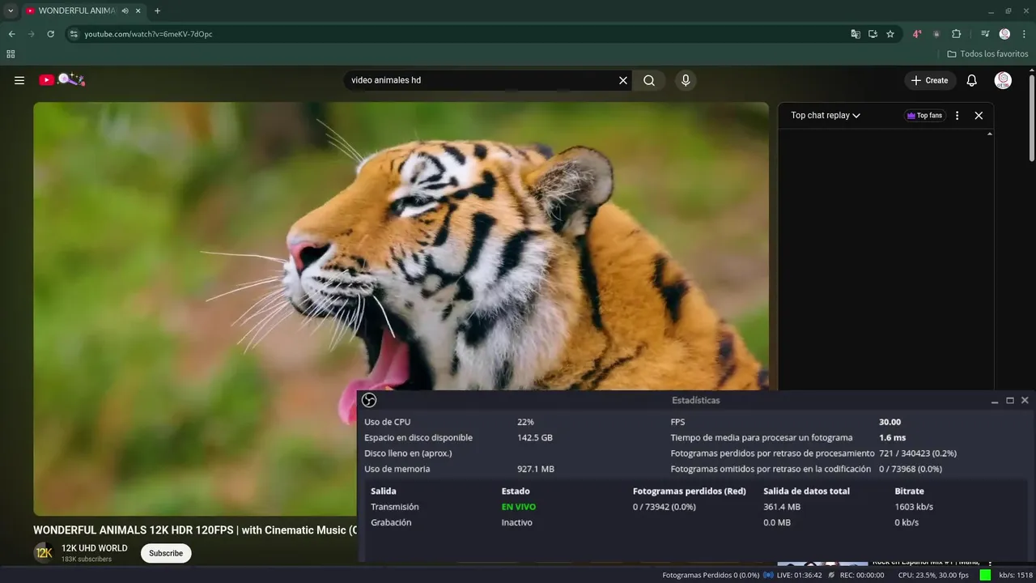Image resolution: width=1036 pixels, height=583 pixels.
Task: Click the browser Forward arrow
Action: coord(31,34)
